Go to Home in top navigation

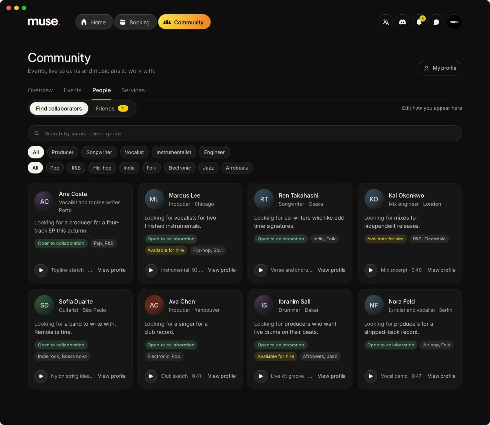tap(94, 22)
